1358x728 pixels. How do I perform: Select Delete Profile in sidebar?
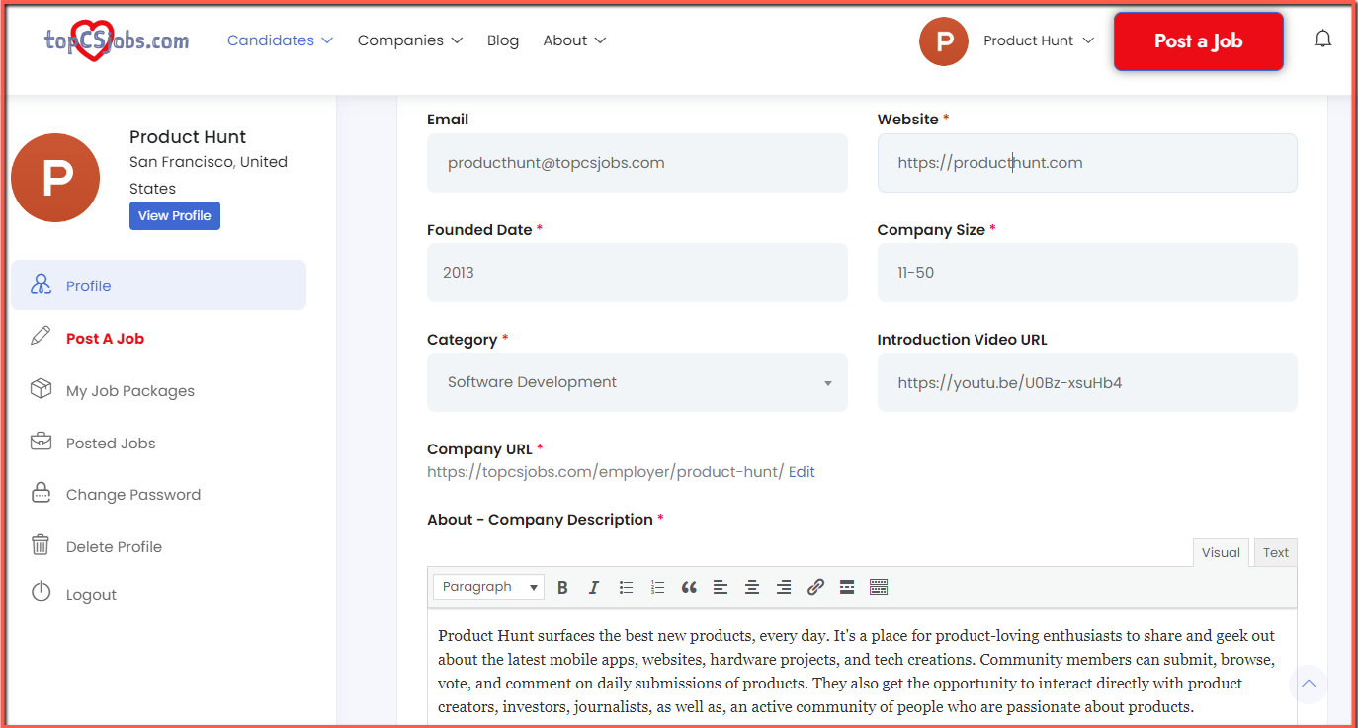pyautogui.click(x=114, y=547)
